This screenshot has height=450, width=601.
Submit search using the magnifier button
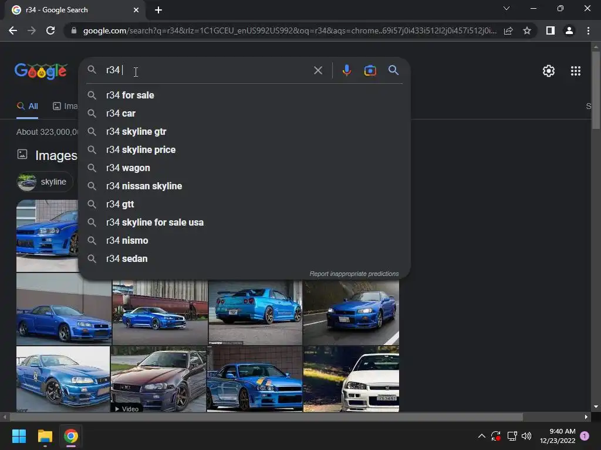coord(393,70)
